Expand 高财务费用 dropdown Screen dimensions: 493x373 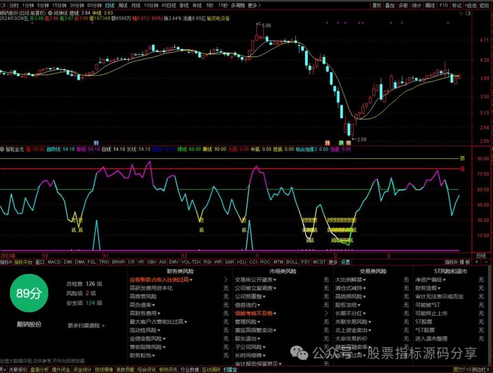click(145, 313)
